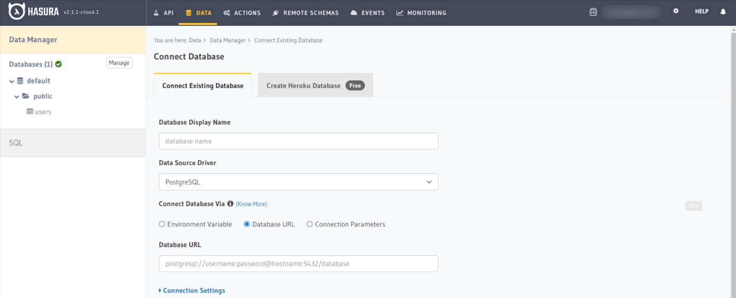Open the API tab

point(163,13)
